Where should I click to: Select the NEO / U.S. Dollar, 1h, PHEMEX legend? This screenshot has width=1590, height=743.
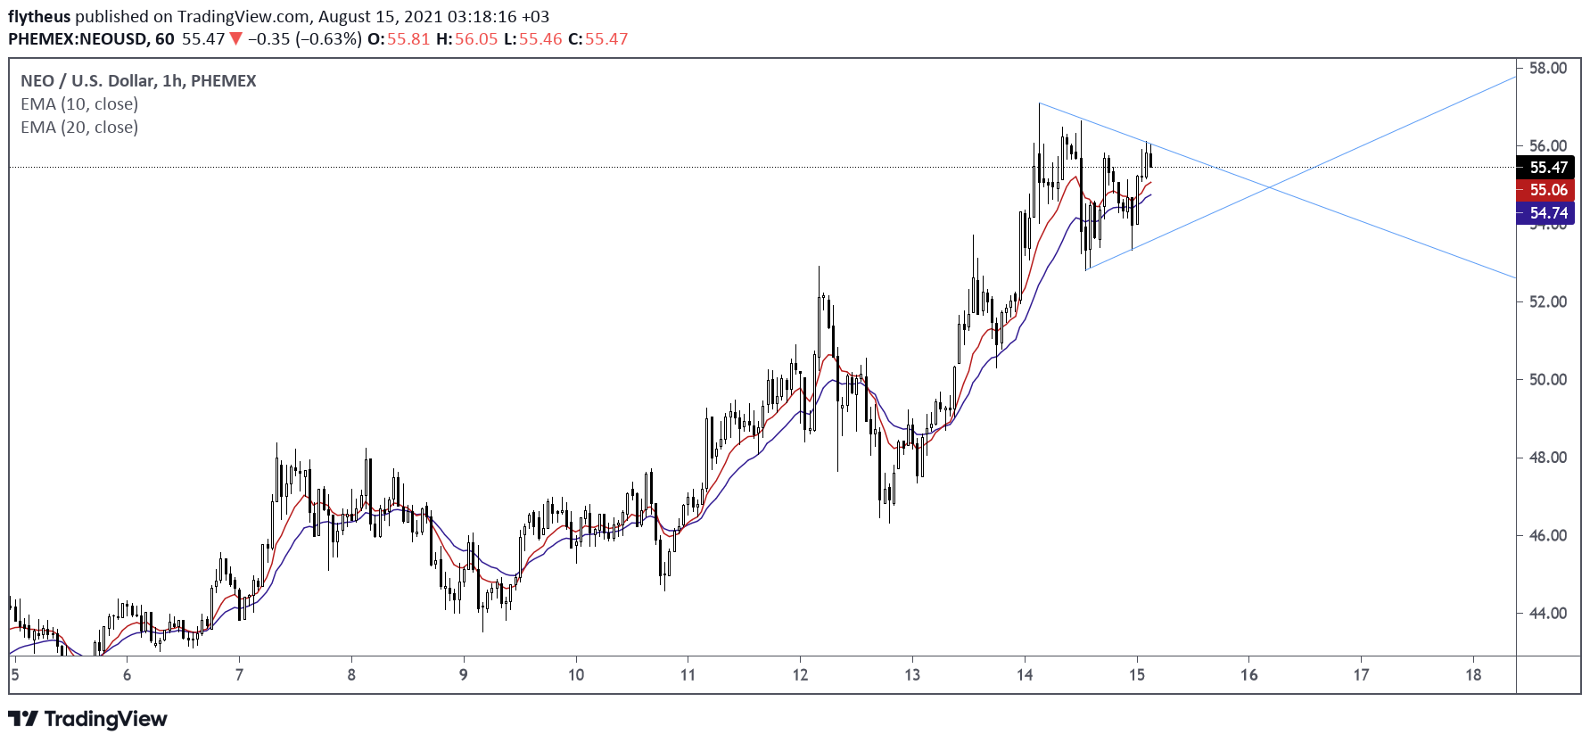coord(138,81)
